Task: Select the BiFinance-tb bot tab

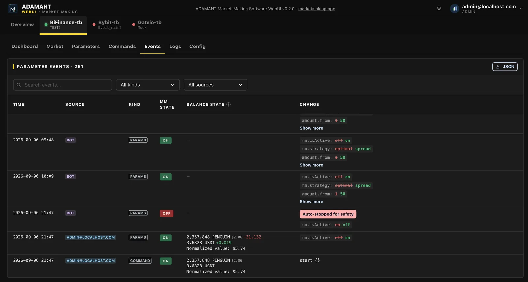Action: [63, 25]
